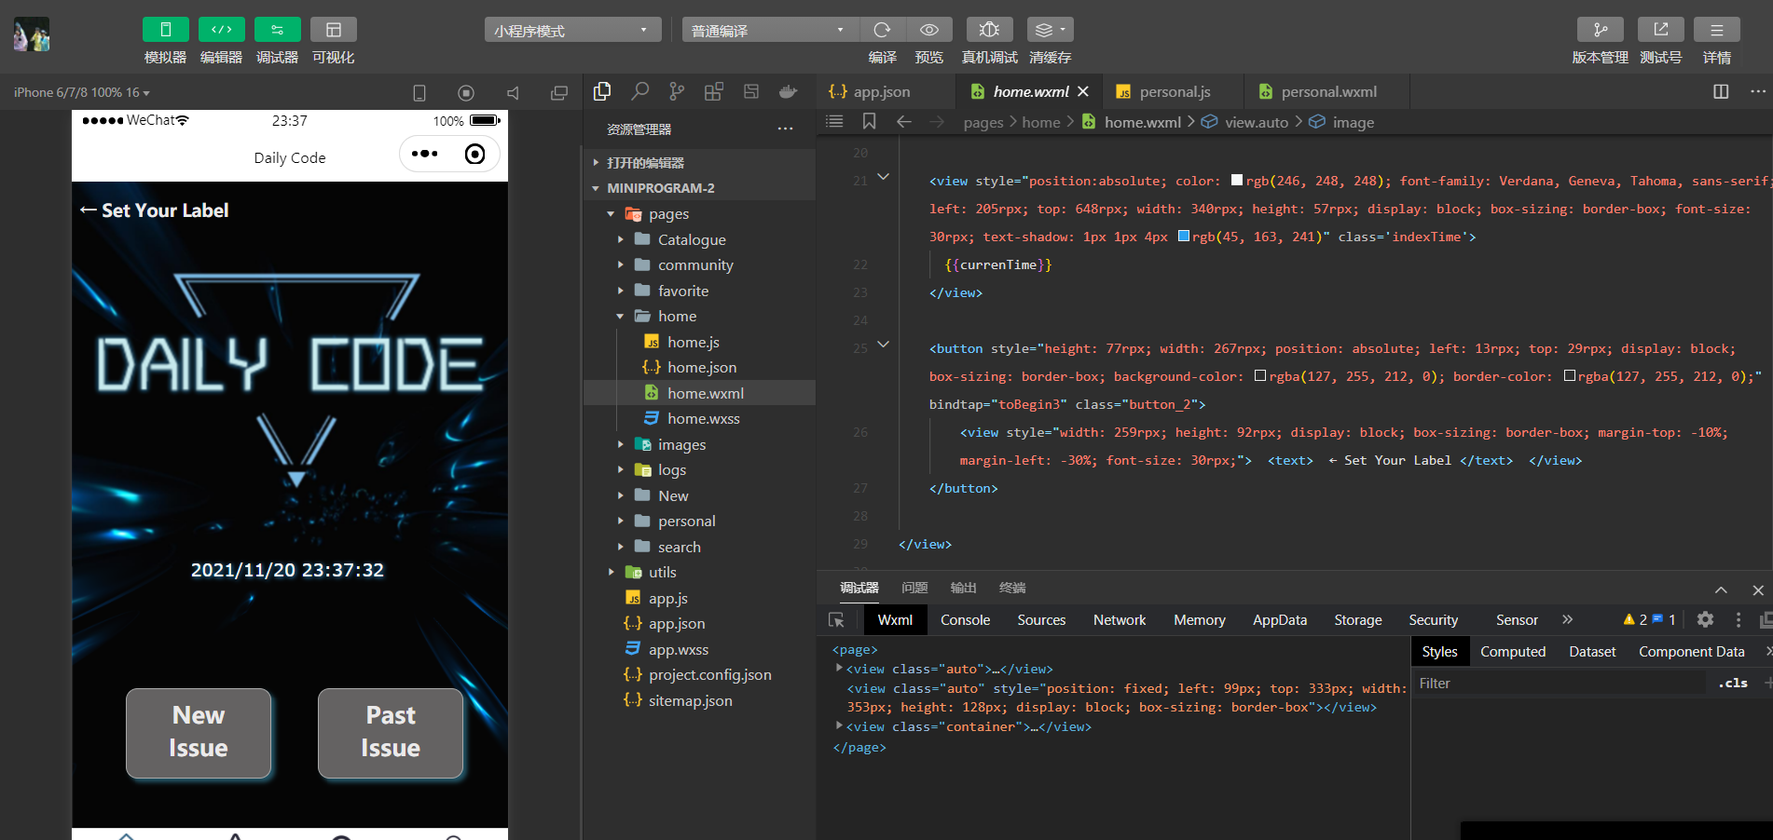Toggle the debugger (调试器) panel button
Screen dimensions: 1773x840
[x=278, y=30]
